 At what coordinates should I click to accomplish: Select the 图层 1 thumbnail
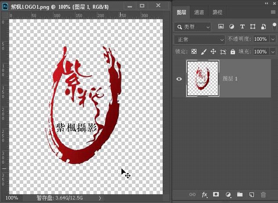pyautogui.click(x=203, y=78)
